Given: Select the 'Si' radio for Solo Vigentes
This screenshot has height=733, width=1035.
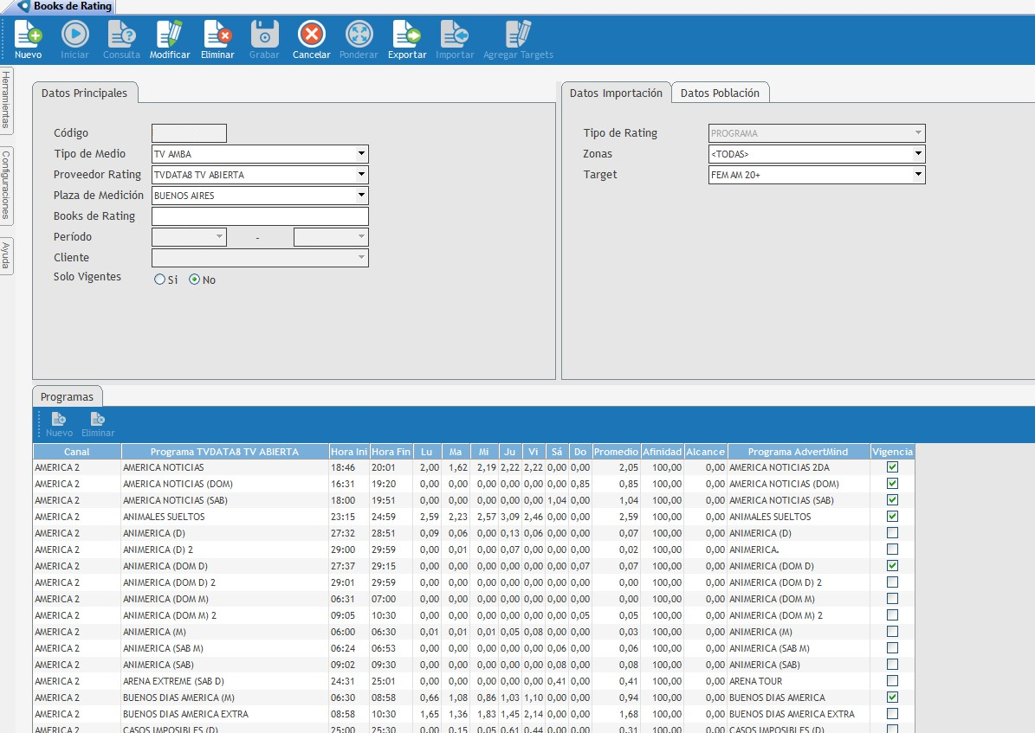Looking at the screenshot, I should [x=159, y=280].
